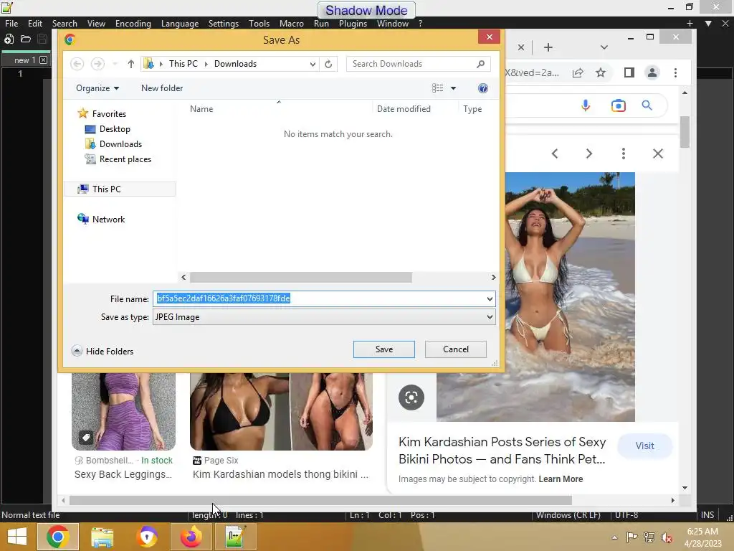Toggle the Chrome side panel icon
This screenshot has height=551, width=734.
tap(629, 72)
